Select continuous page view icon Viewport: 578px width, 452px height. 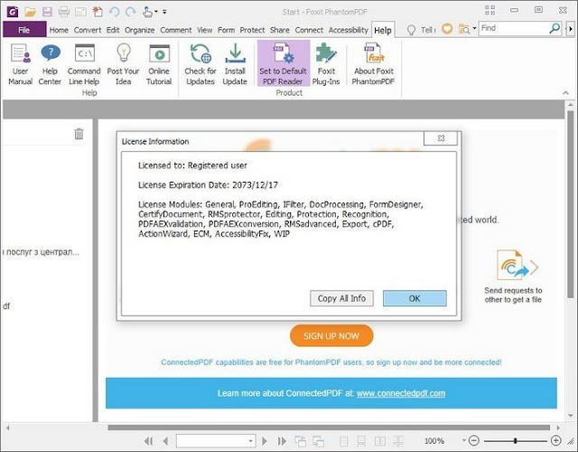(361, 441)
